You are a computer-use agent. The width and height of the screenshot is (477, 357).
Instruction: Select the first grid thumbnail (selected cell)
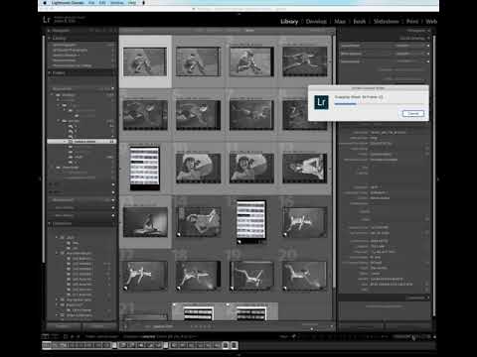[x=145, y=61]
